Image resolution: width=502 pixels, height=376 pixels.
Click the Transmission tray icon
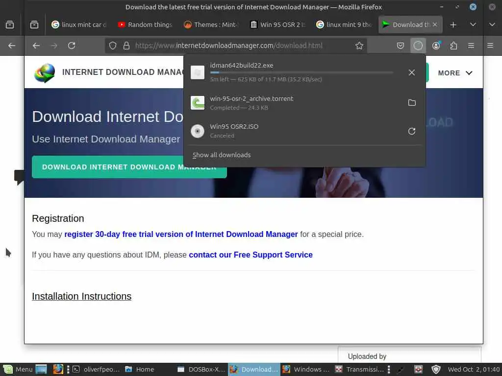418,369
